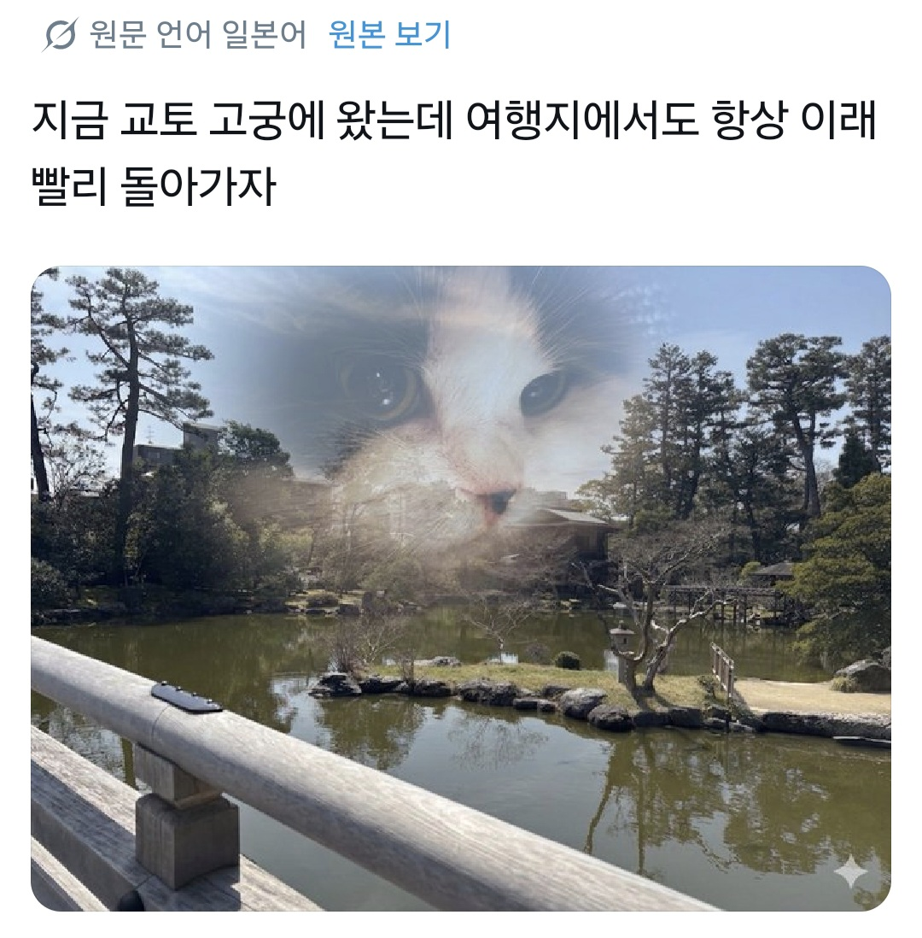922x938 pixels.
Task: Open the original text via 원본 보기
Action: tap(389, 34)
